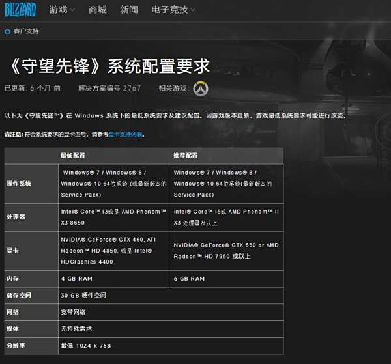Click the 相关游戏 label

tap(174, 88)
